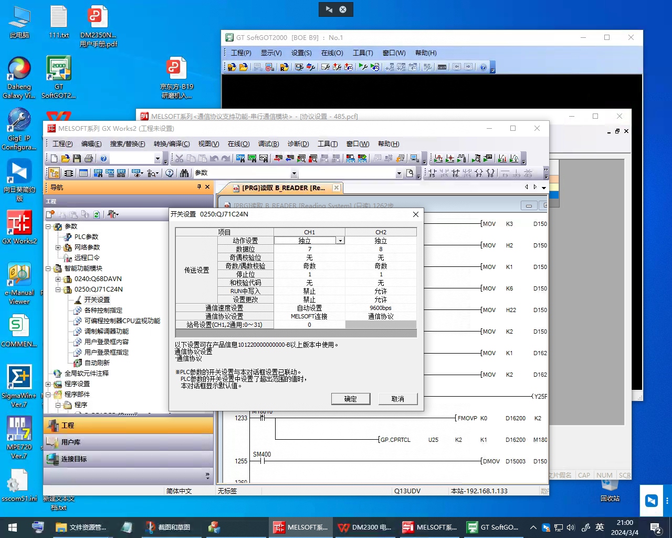
Task: Click the F8 application instruction icon
Action: pos(490,173)
